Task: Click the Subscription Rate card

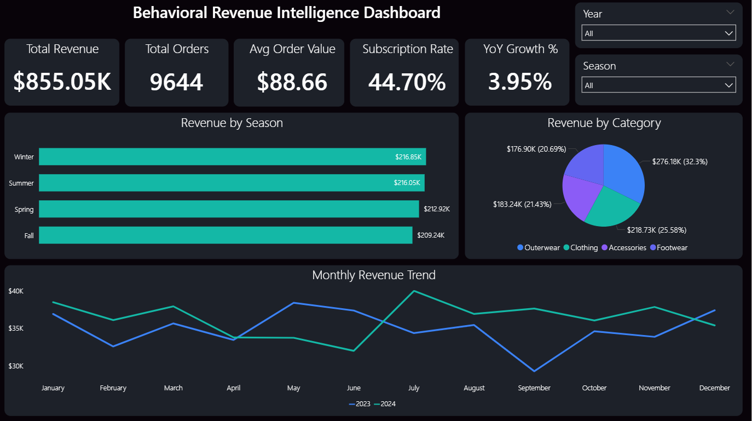Action: pyautogui.click(x=404, y=72)
